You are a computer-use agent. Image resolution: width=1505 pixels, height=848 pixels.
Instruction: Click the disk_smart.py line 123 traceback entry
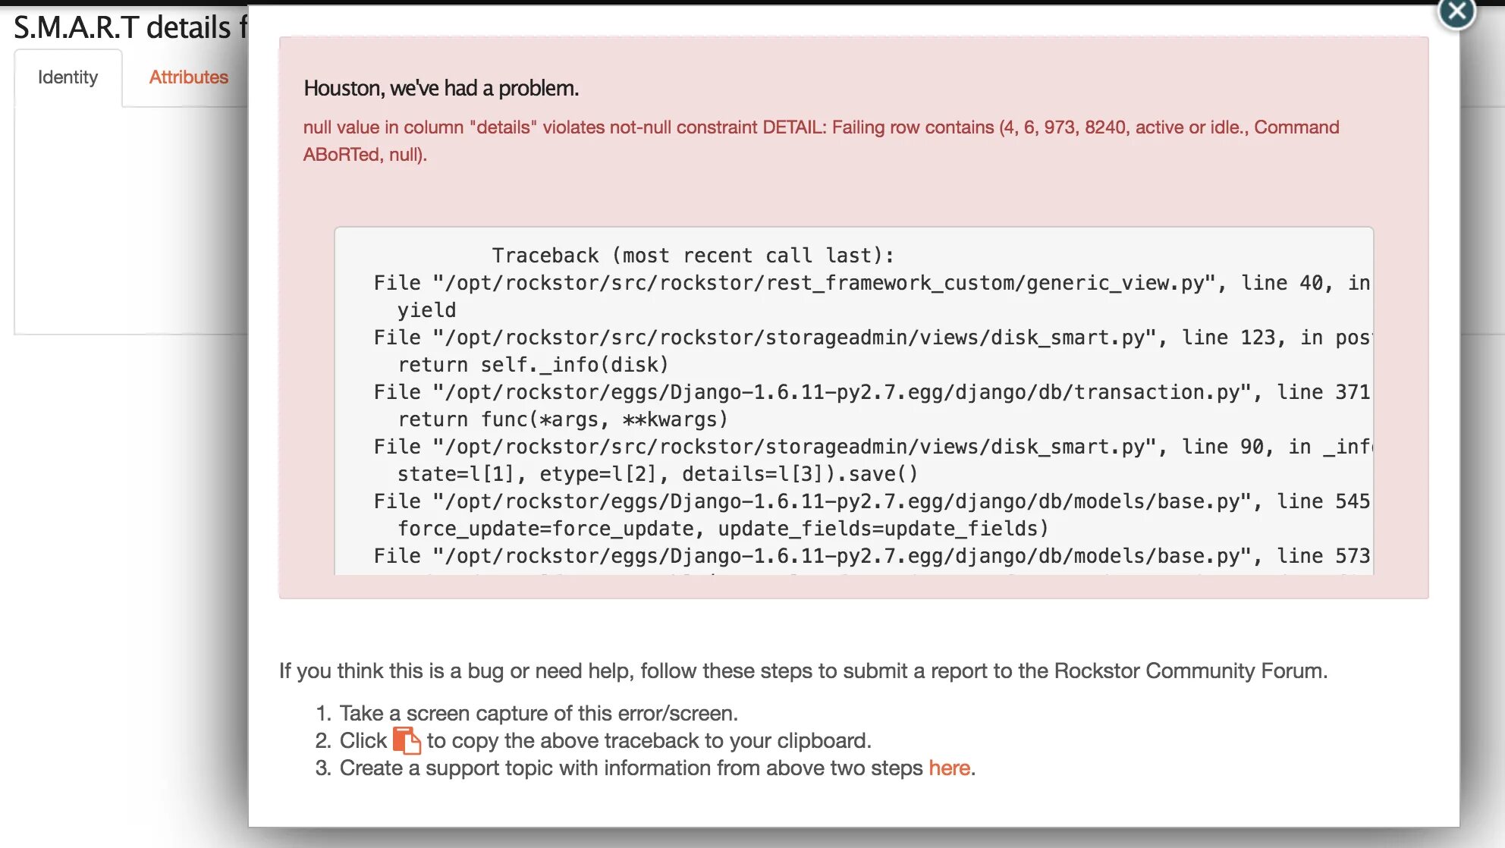click(872, 338)
